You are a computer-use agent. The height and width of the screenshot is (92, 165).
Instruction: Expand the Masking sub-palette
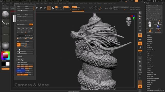(x=149, y=58)
